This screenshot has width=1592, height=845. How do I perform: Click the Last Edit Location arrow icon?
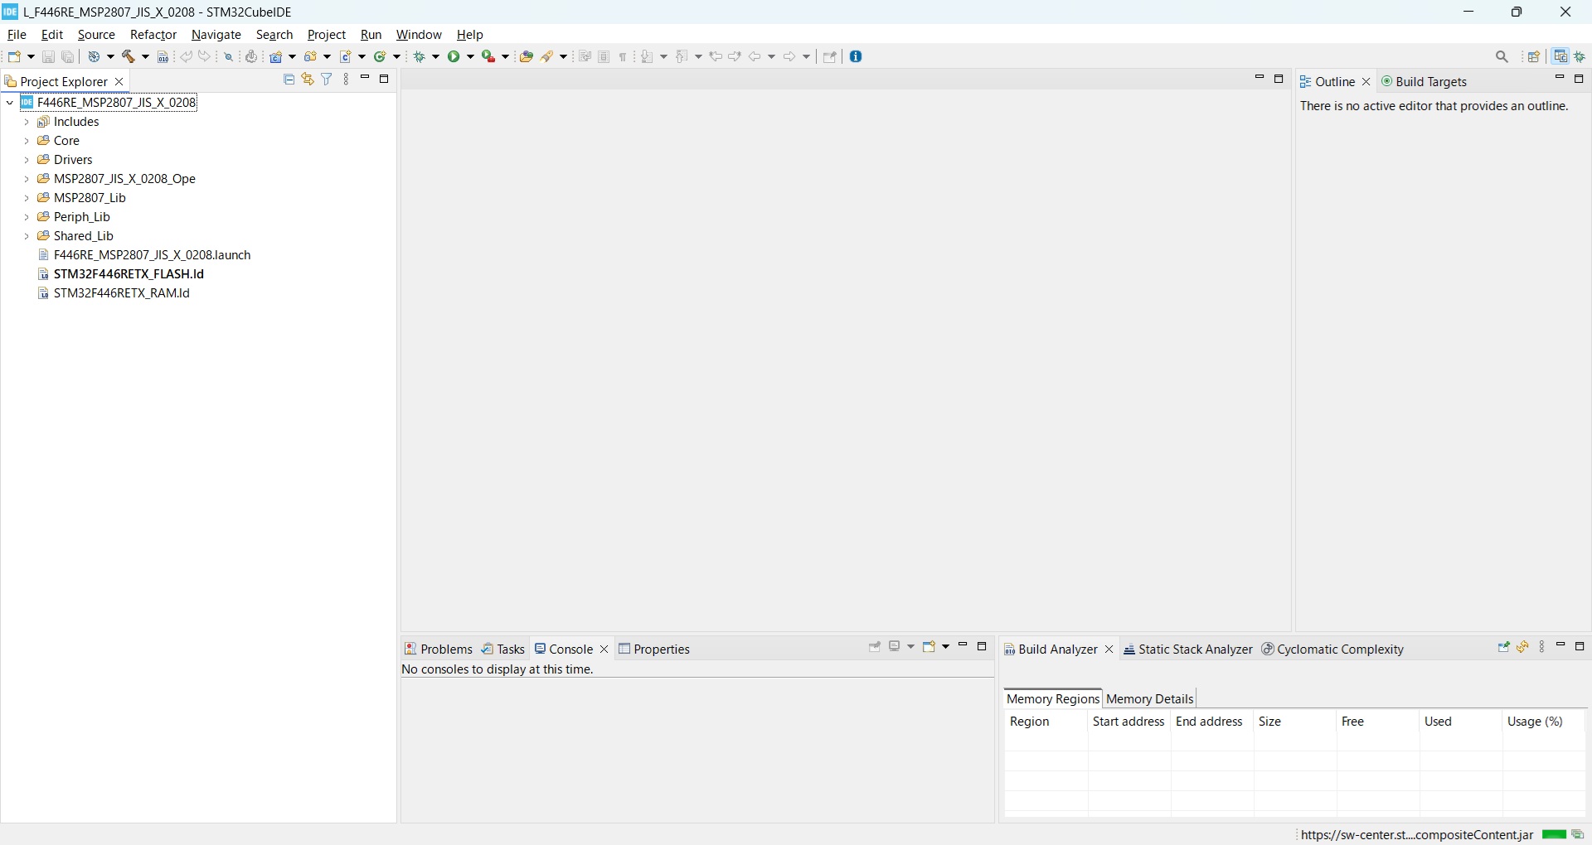pos(716,57)
